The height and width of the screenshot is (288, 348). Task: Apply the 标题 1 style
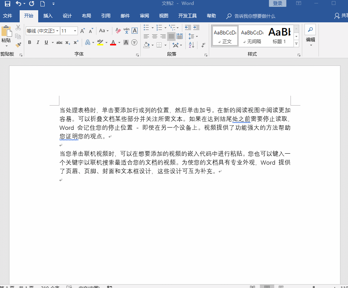[280, 36]
